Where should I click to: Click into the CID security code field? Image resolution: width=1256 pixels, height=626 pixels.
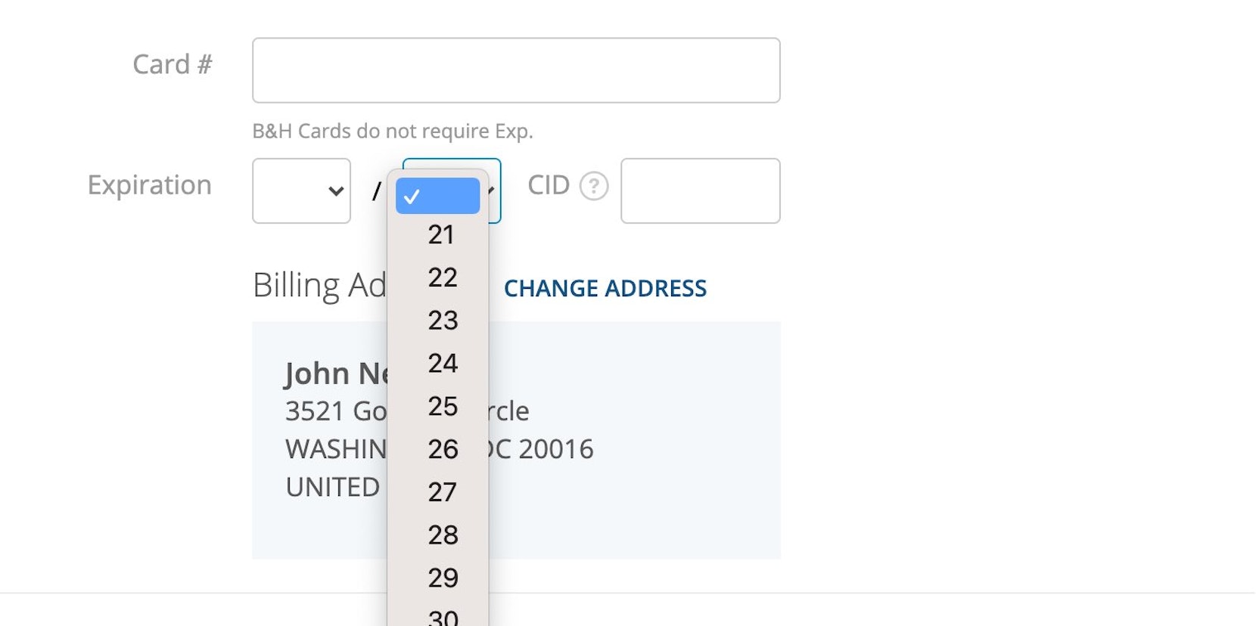coord(700,191)
